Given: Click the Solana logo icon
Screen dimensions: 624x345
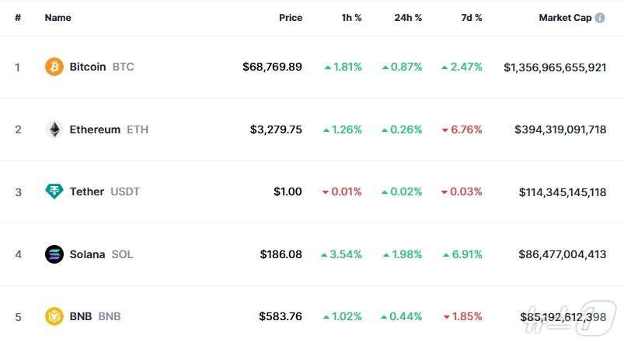Looking at the screenshot, I should click(54, 254).
